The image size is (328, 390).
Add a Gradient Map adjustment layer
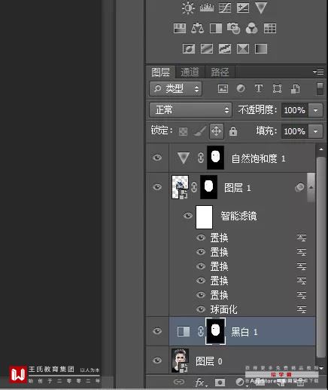(261, 48)
